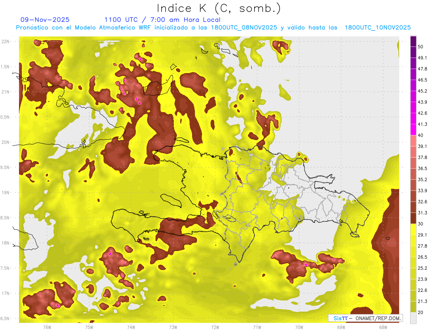Click legend value "32.6"
The width and height of the screenshot is (430, 332).
tap(422, 202)
